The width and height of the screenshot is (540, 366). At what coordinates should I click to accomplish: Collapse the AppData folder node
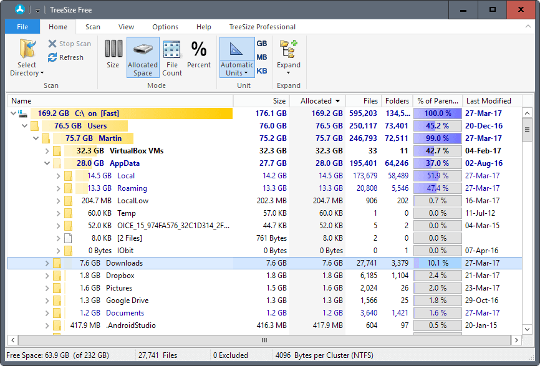pos(47,163)
